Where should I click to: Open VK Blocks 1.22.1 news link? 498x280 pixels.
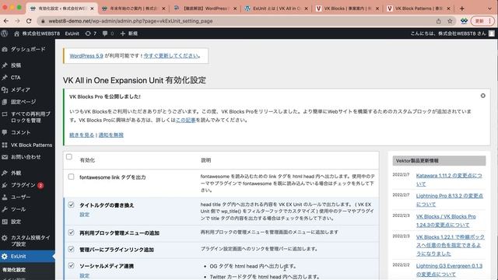[451, 246]
